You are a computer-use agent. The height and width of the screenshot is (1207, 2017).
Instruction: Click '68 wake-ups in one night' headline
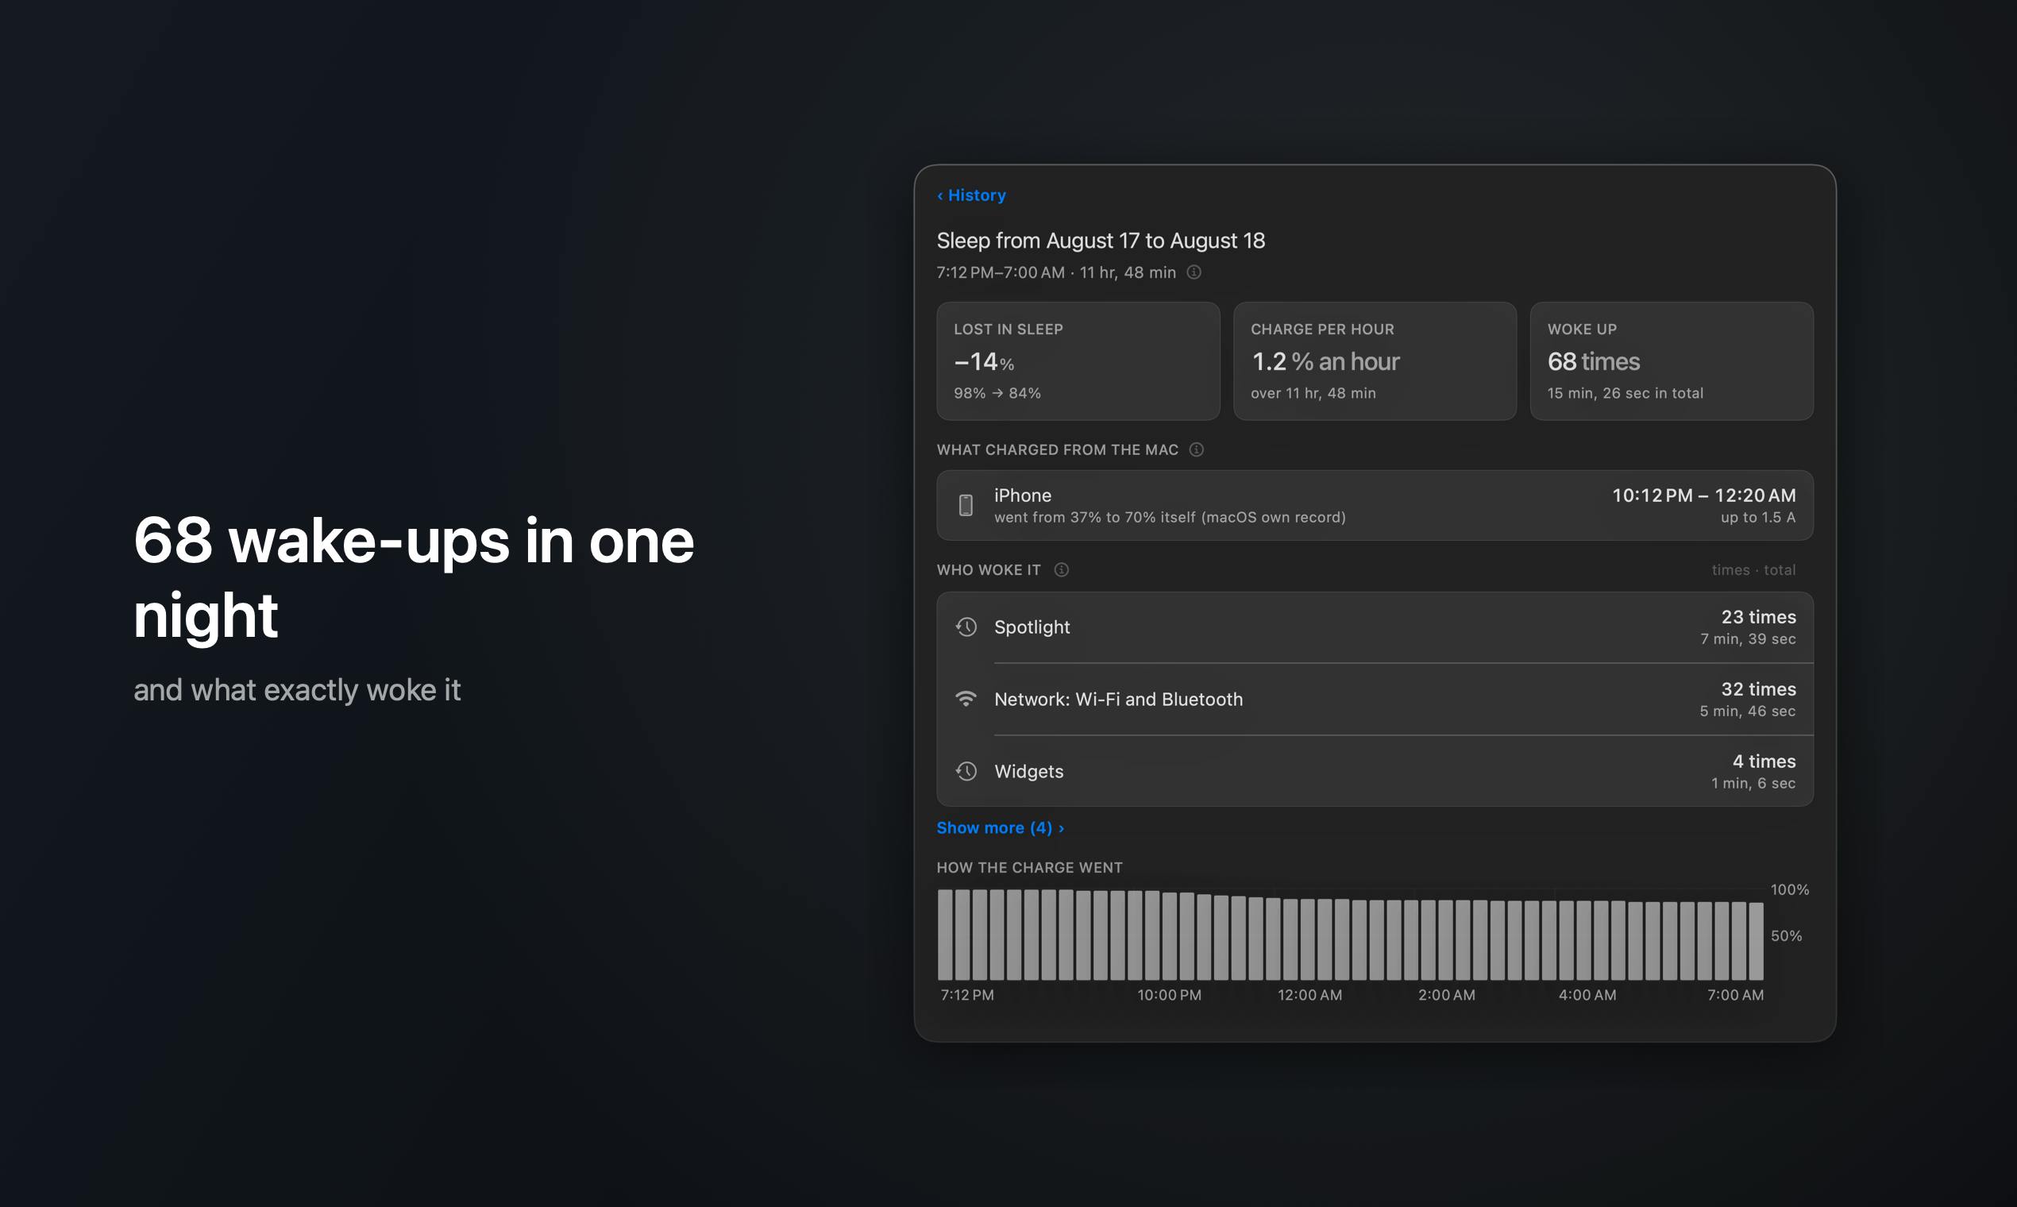pyautogui.click(x=413, y=577)
